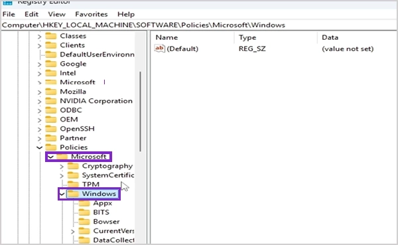
Task: Click the Mozilla folder icon
Action: coord(51,92)
